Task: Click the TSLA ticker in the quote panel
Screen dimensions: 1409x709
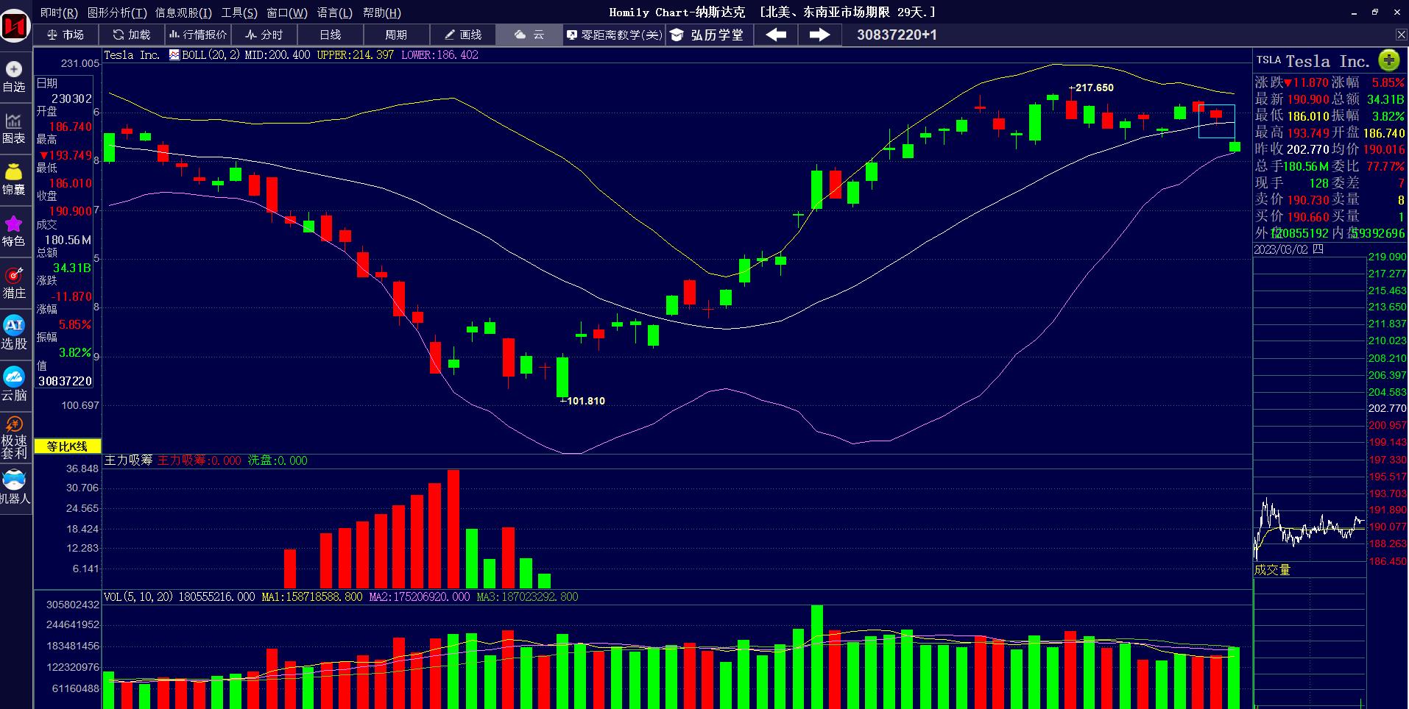Action: pos(1268,60)
